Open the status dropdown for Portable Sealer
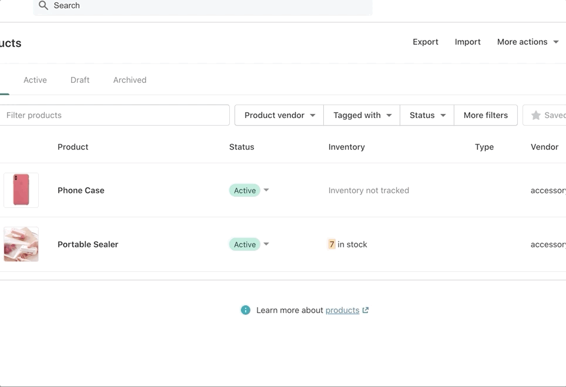This screenshot has width=566, height=387. (x=266, y=244)
